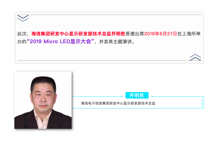Click the text 并发表主题演讲

[116, 42]
